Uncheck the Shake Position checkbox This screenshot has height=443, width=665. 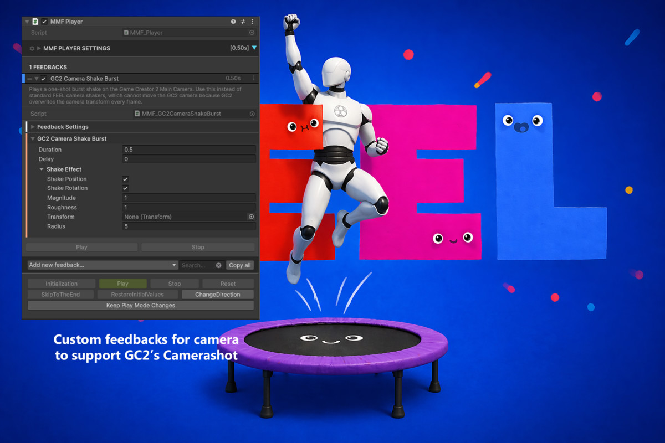(125, 179)
